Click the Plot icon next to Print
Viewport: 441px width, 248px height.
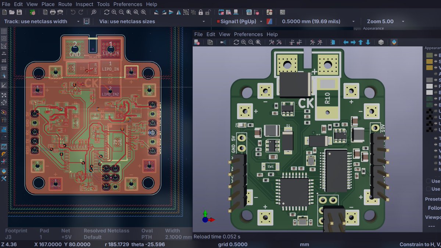point(60,12)
